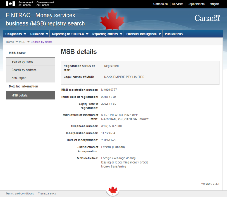The image size is (227, 197).
Task: Expand the Obligations menu chevron
Action: (25, 34)
